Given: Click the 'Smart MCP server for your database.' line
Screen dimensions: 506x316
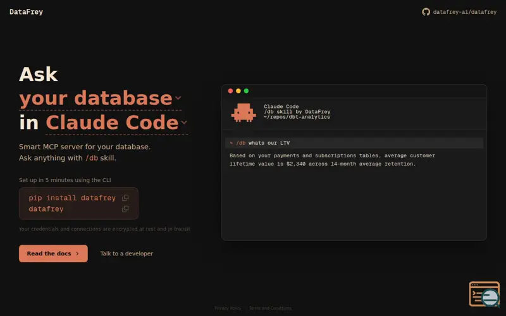Looking at the screenshot, I should point(85,147).
